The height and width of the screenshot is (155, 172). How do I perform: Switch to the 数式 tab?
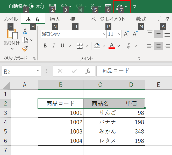pyautogui.click(x=141, y=19)
